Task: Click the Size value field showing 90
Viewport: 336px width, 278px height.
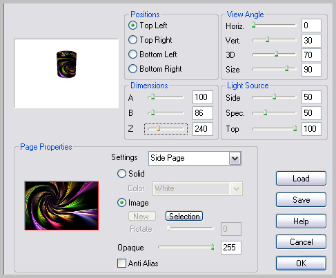Action: (x=311, y=70)
